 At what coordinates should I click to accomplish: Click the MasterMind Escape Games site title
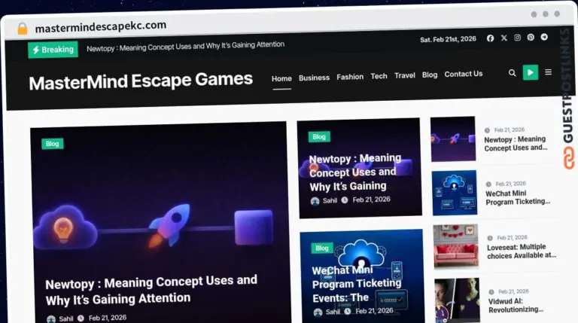click(141, 81)
